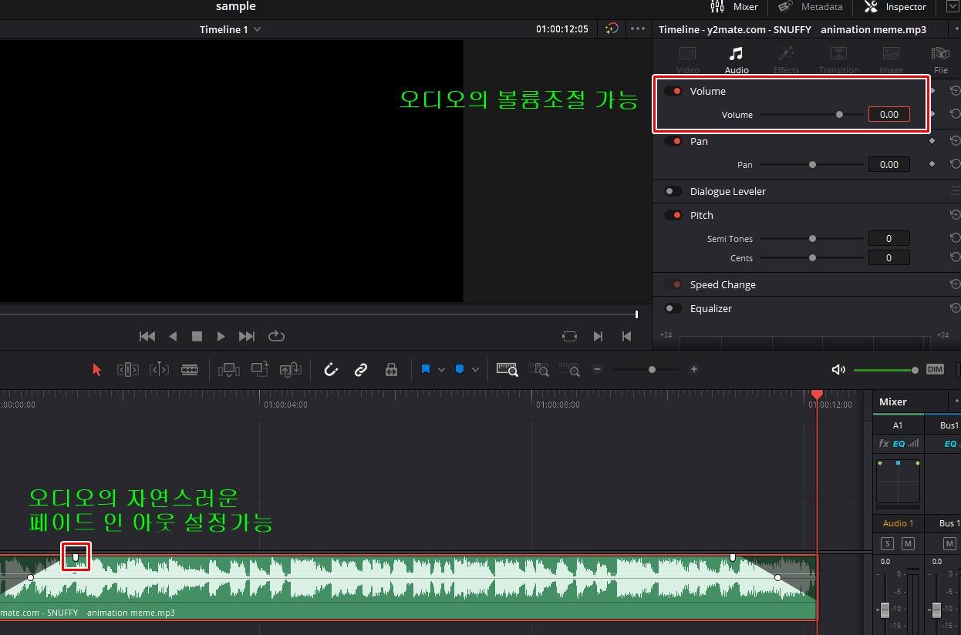
Task: Switch to the Image inspector tab
Action: [x=891, y=59]
